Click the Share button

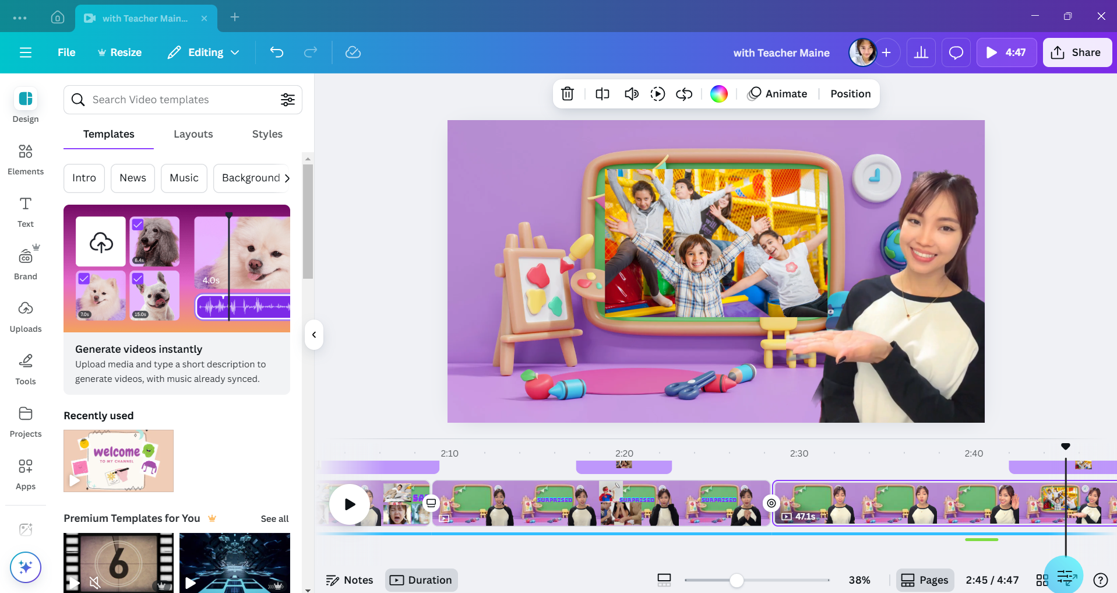tap(1077, 52)
